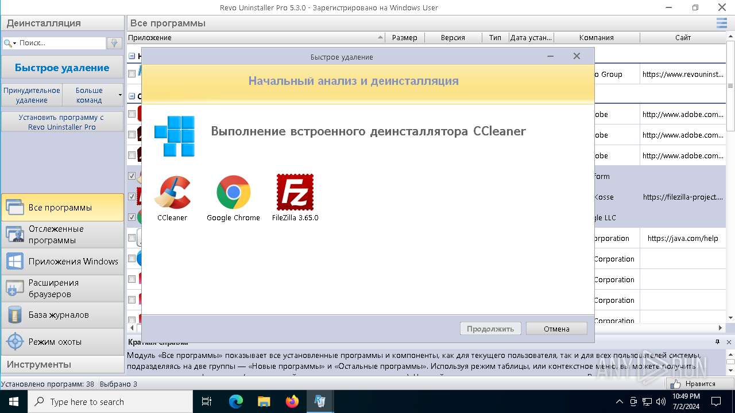Screen dimensions: 735x413
Task: Click the Отмена button
Action: click(556, 329)
